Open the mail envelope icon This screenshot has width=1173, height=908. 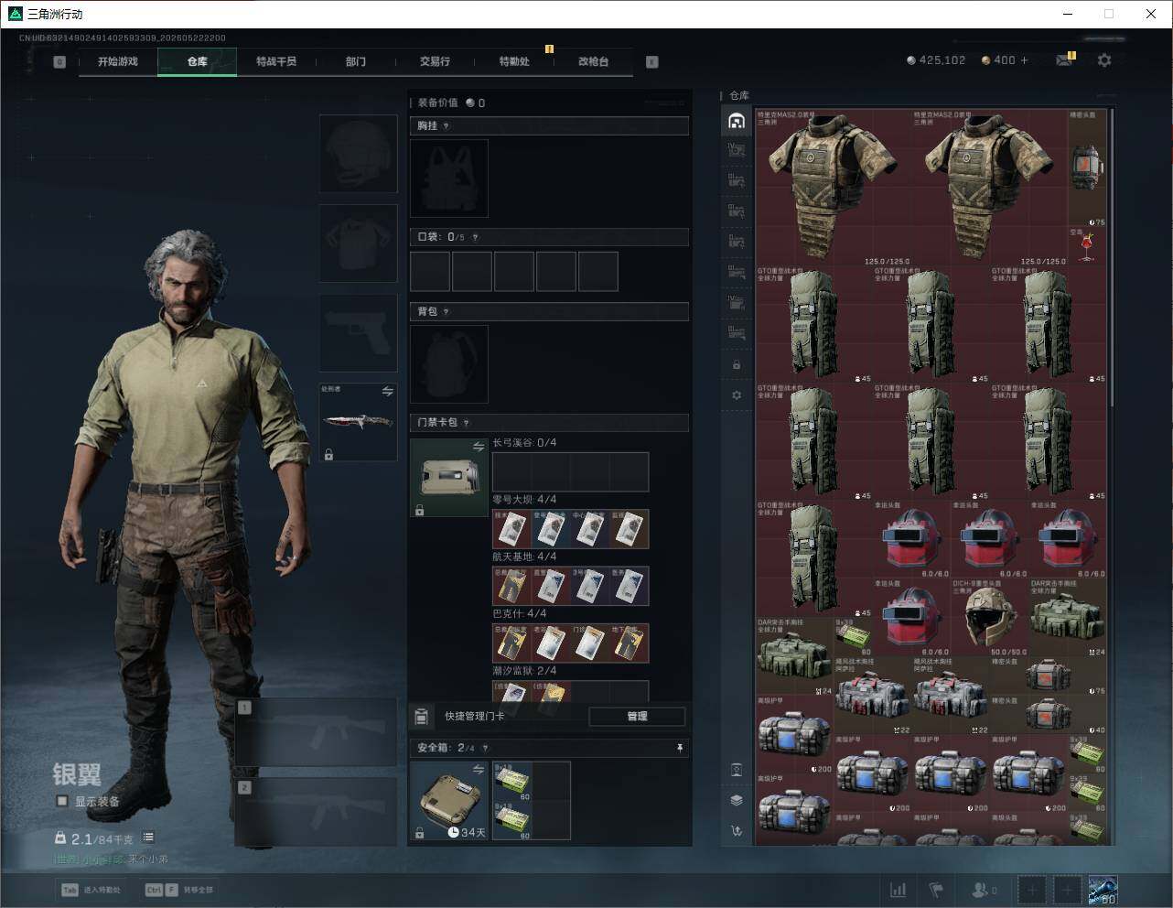[x=1064, y=60]
